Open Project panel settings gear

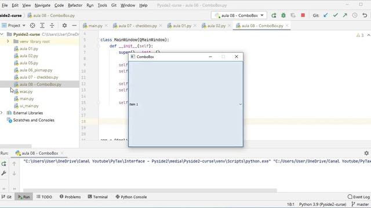(x=64, y=25)
